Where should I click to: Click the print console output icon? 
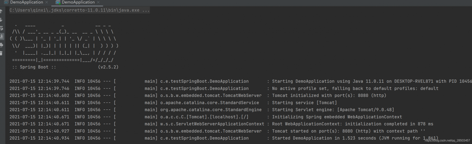(1, 45)
